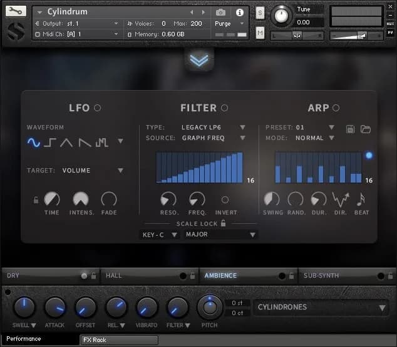397x347 pixels.
Task: Toggle the filter INVERT option
Action: (x=225, y=200)
